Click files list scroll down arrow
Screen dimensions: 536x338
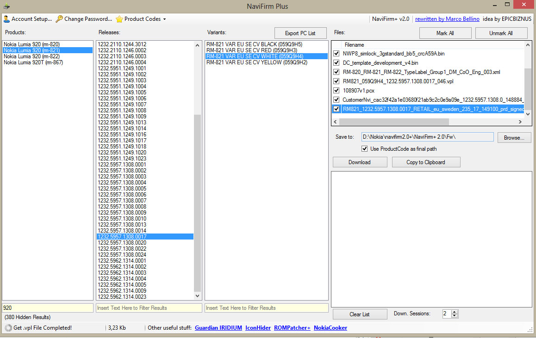point(528,114)
